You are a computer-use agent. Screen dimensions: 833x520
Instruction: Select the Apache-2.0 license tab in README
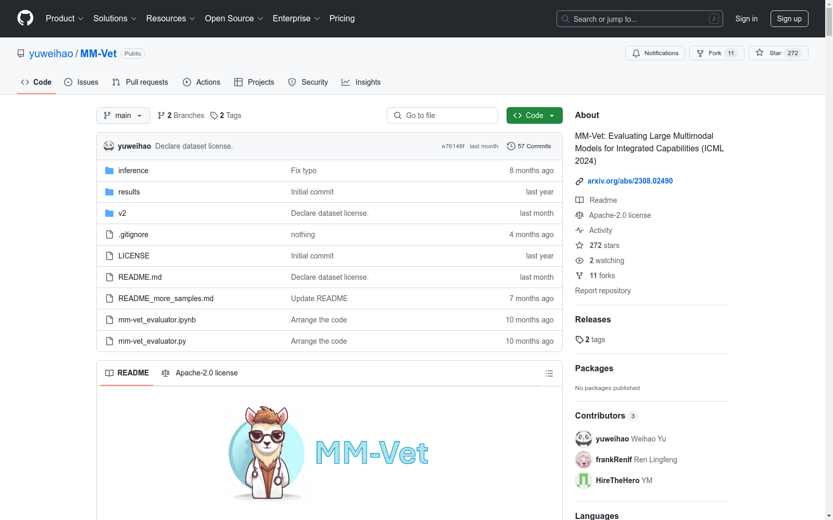pyautogui.click(x=199, y=373)
